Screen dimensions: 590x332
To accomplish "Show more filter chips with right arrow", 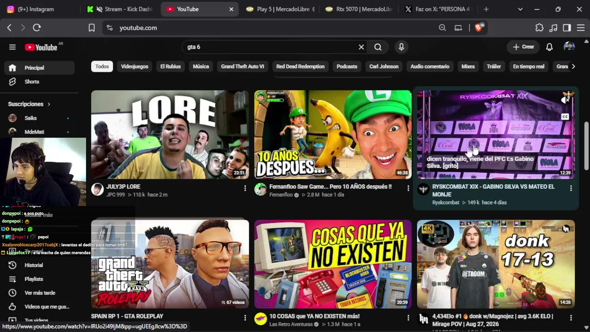I will click(x=573, y=66).
